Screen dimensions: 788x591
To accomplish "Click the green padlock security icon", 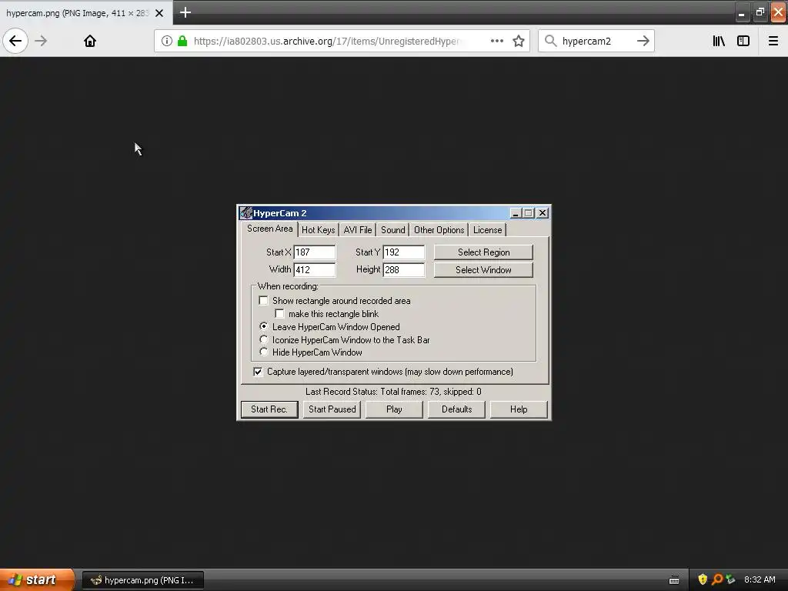I will click(x=182, y=41).
